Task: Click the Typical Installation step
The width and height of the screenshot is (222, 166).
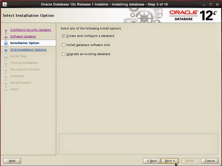Action: [x=24, y=63]
